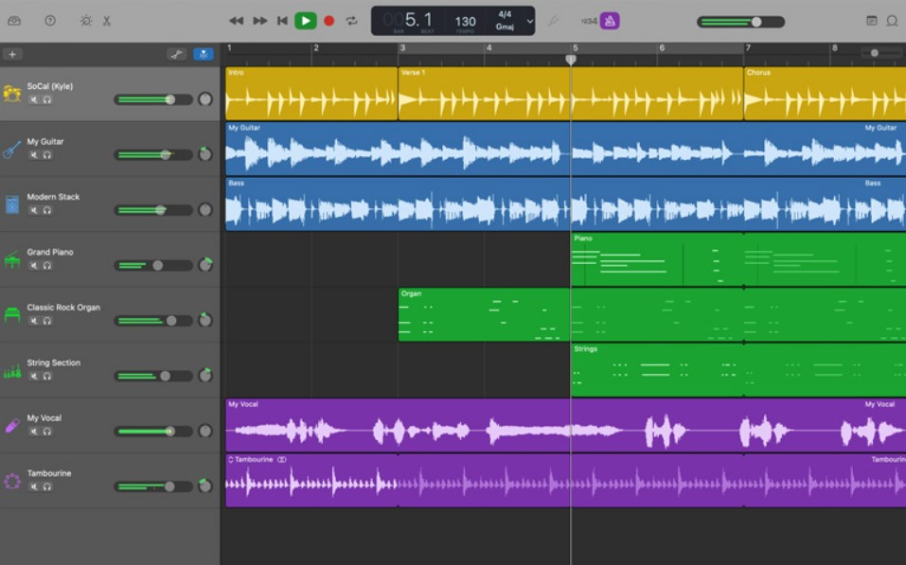906x565 pixels.
Task: Select the SoCal (Kyle) drummer track icon
Action: tap(12, 93)
